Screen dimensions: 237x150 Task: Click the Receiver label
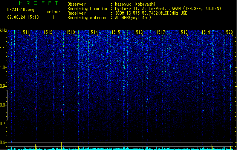click(x=76, y=13)
